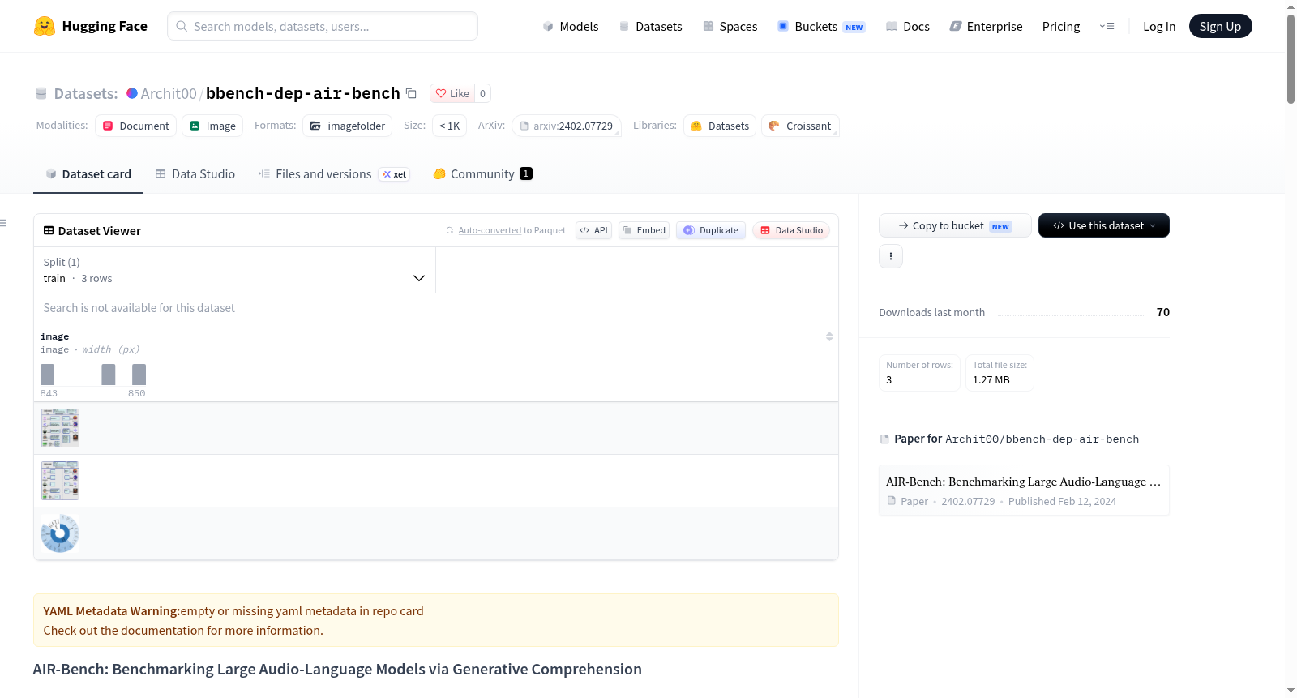Go to Spaces in the top navigation
Screen dimensions: 1297x698
point(730,26)
